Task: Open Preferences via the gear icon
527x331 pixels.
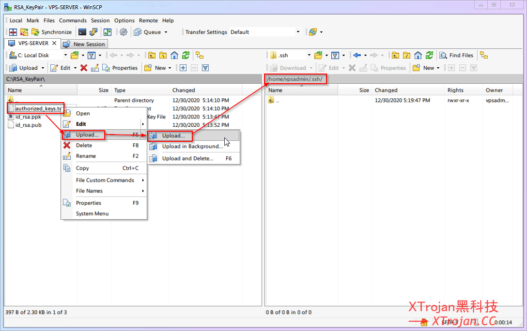Action: (124, 32)
